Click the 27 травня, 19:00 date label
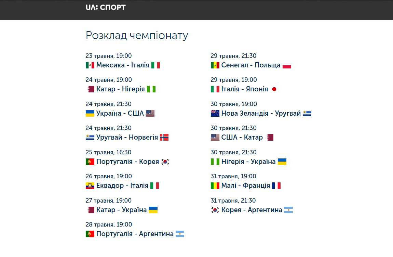Image resolution: width=393 pixels, height=257 pixels. [109, 201]
